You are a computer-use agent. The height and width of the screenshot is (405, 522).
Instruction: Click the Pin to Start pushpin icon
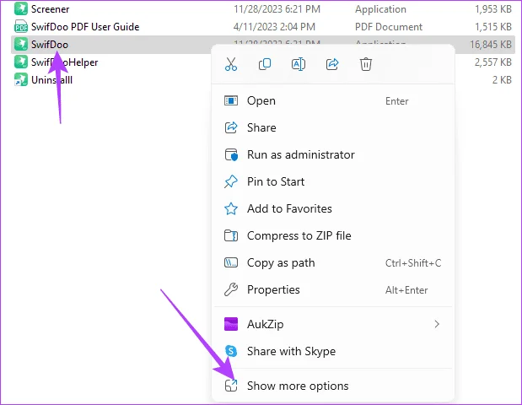(x=231, y=181)
